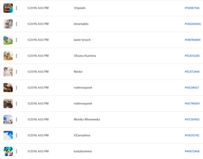Open three-dot menu in VZavrazhina row

click(16, 136)
